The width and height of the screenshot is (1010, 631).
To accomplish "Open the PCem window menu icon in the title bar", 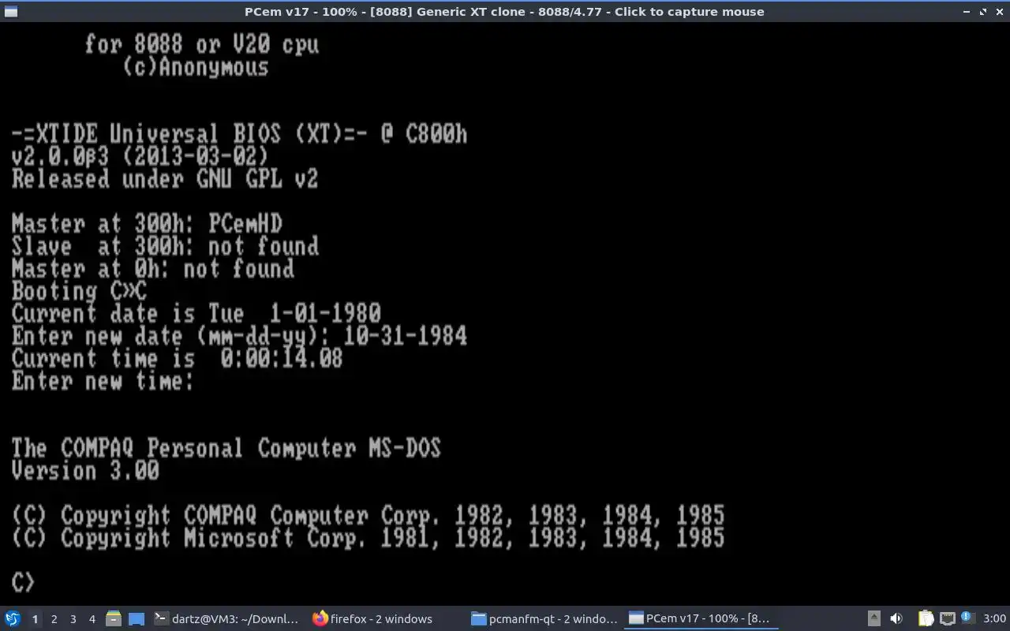I will [10, 12].
